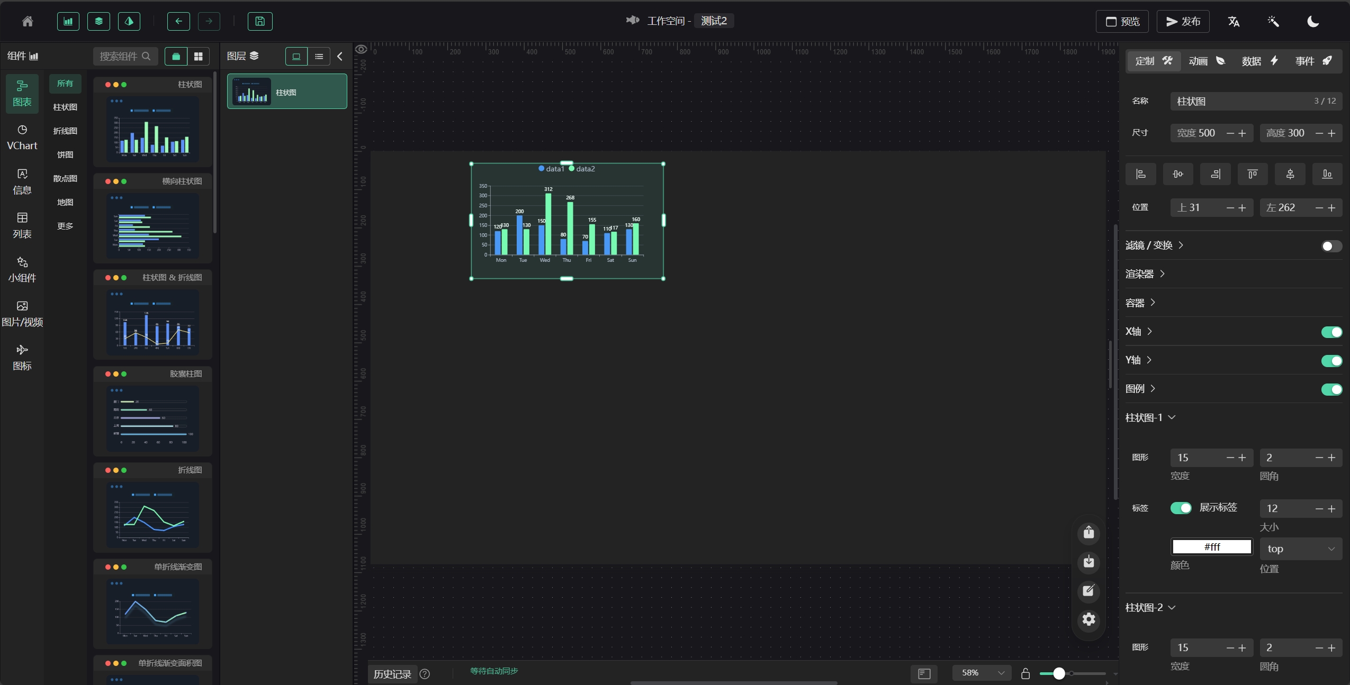Click the save disk icon

click(x=260, y=21)
